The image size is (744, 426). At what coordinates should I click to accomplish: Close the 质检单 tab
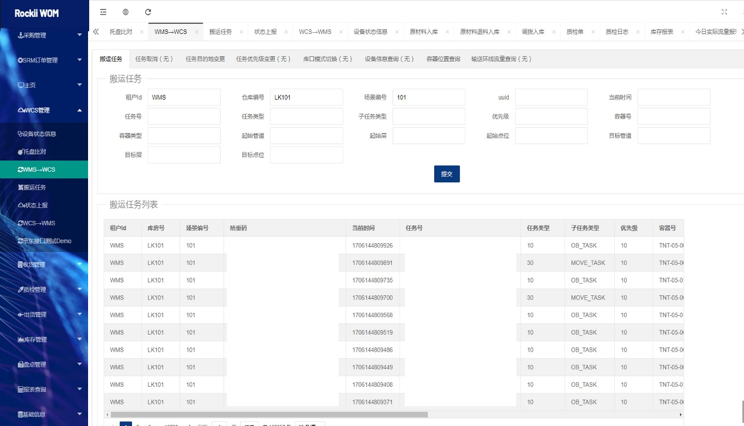coord(593,32)
